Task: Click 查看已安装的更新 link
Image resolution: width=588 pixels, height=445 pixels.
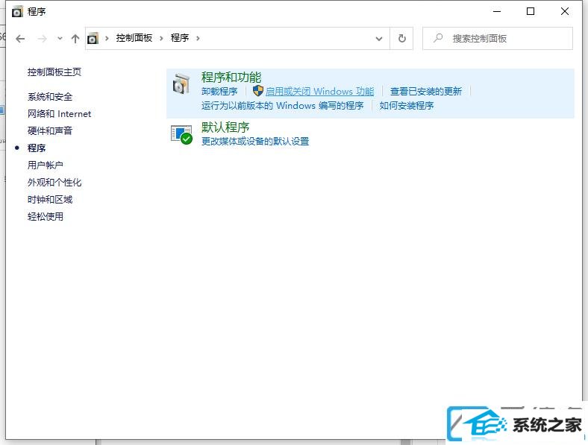Action: [425, 92]
